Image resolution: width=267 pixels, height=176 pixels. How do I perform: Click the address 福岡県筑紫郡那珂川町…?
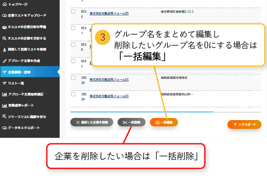[x=177, y=94]
